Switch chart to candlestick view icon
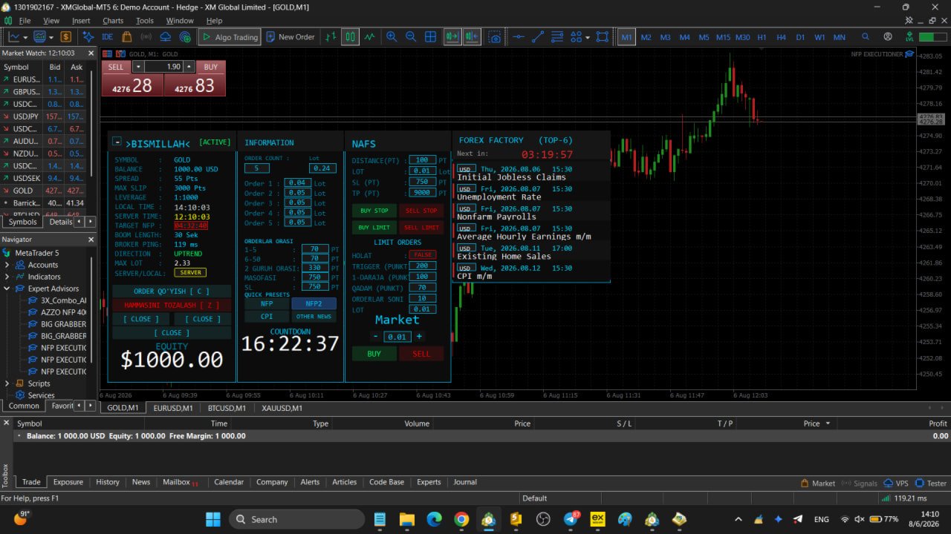Screen dimensions: 951x534 point(351,36)
